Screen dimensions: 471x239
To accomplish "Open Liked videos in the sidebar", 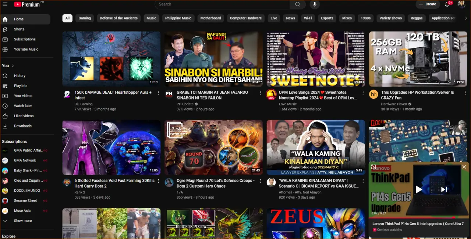I will (x=25, y=116).
